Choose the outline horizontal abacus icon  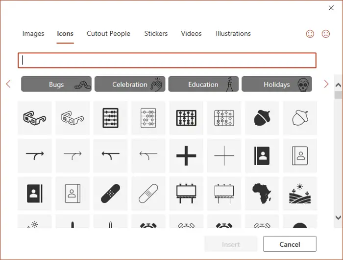pyautogui.click(x=224, y=118)
